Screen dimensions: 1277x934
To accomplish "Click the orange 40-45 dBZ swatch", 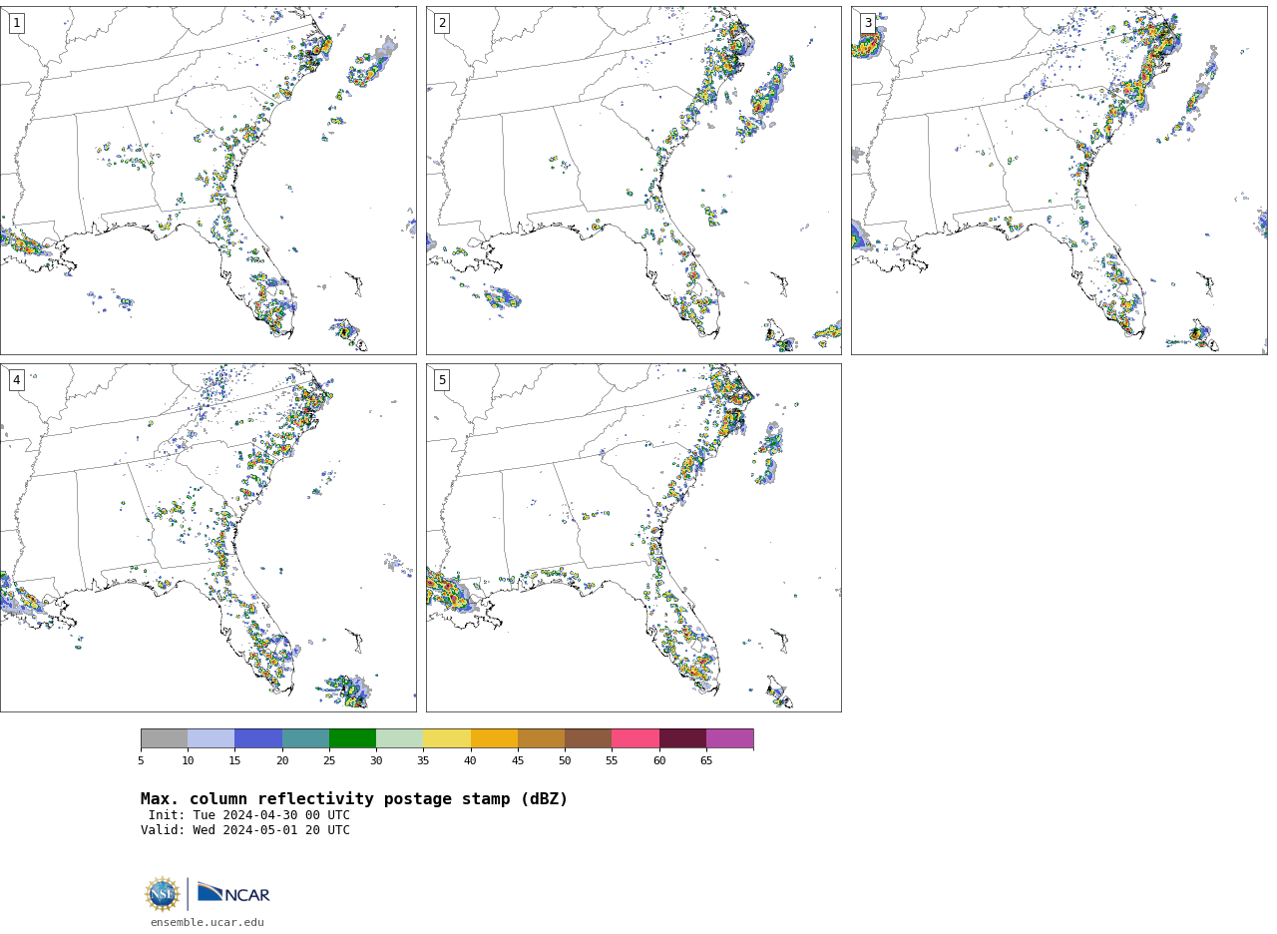I will coord(494,738).
